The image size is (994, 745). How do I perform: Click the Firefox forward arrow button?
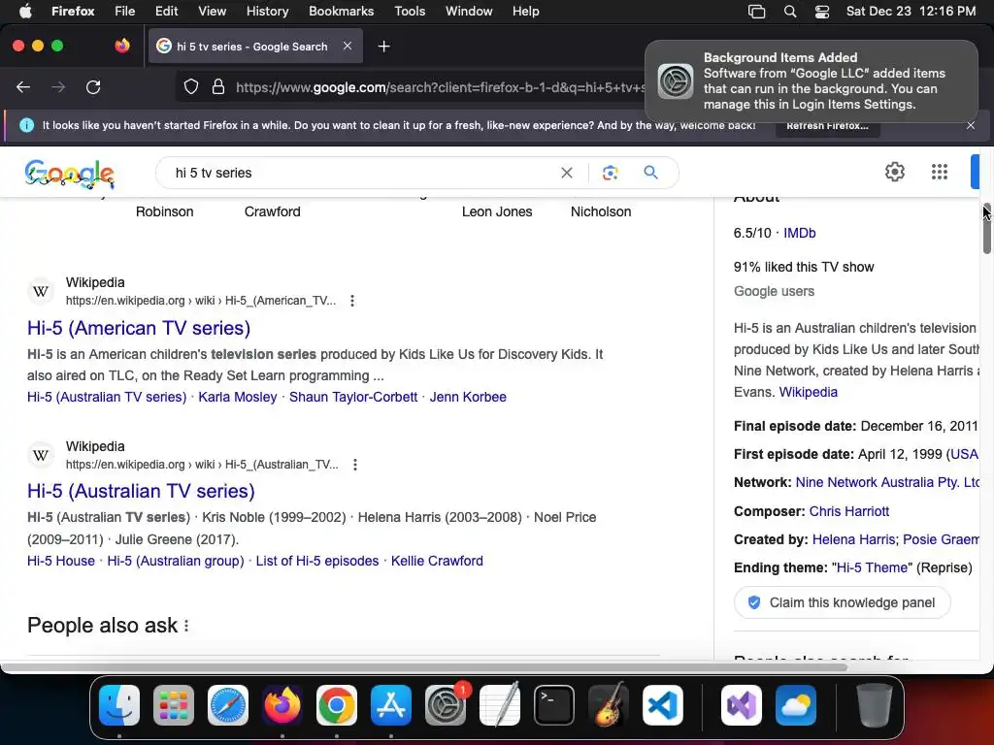(x=58, y=86)
